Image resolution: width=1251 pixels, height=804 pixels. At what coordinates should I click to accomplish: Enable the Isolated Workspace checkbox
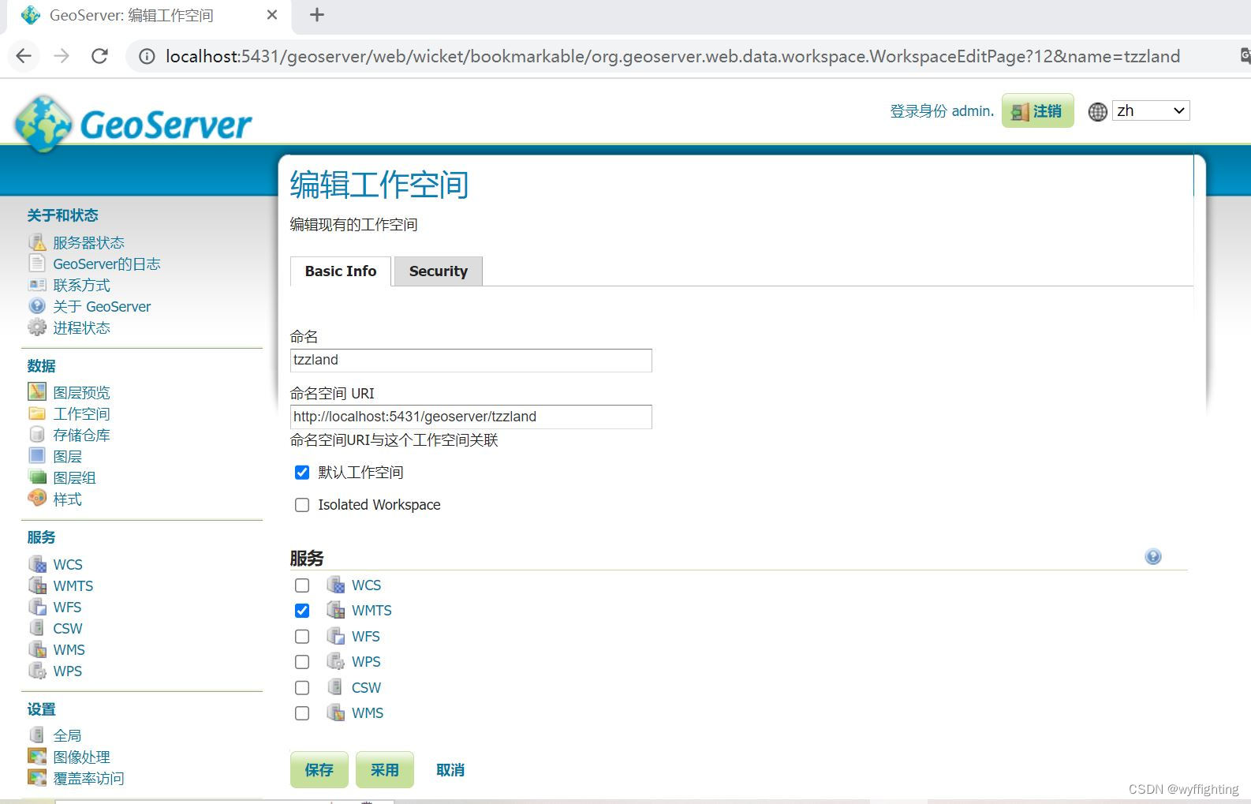pyautogui.click(x=302, y=504)
